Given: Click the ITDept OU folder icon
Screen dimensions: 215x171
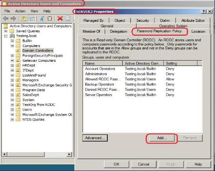Looking at the screenshot, I should (18, 70).
